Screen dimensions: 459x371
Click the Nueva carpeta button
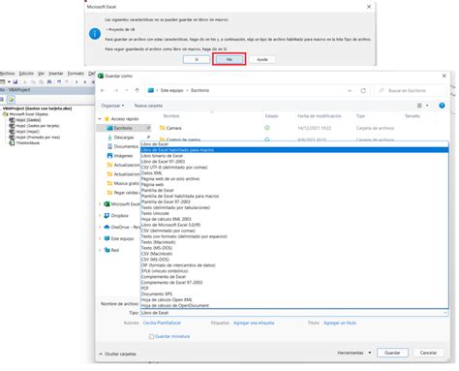point(148,106)
